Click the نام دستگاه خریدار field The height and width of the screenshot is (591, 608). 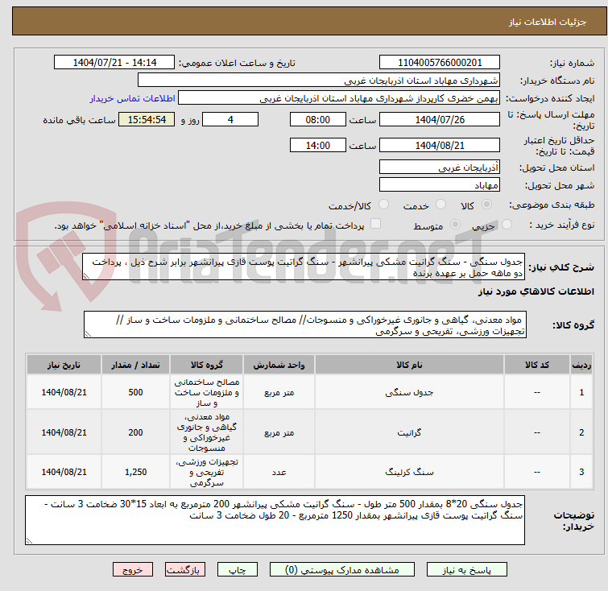(x=319, y=81)
